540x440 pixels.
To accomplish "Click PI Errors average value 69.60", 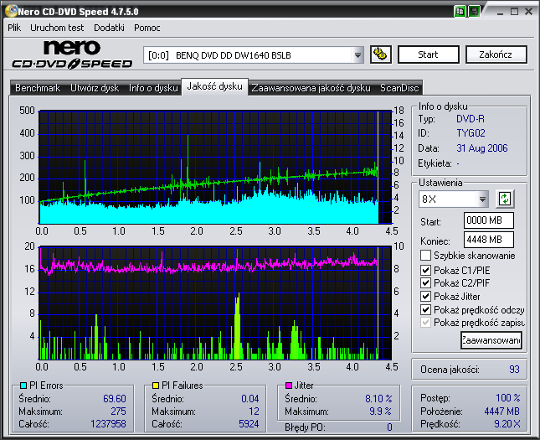I will tap(115, 399).
